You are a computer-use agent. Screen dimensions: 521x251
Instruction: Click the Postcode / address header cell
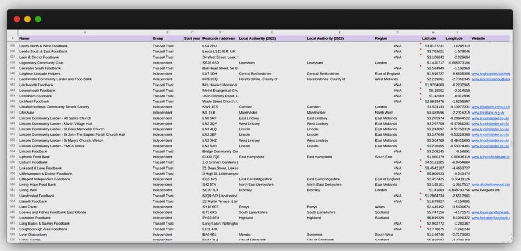point(220,38)
